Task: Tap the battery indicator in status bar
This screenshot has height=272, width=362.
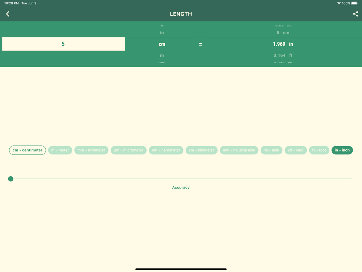Action: [x=354, y=3]
